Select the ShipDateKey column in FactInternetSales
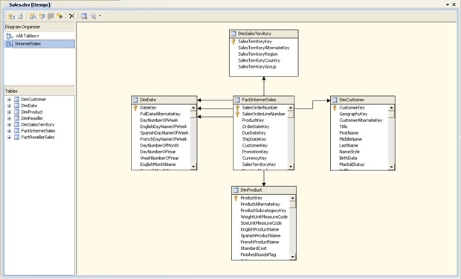 [254, 139]
